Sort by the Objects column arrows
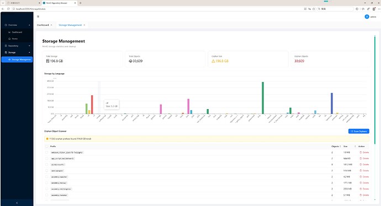Screen dimensions: 381x206 pos(340,147)
